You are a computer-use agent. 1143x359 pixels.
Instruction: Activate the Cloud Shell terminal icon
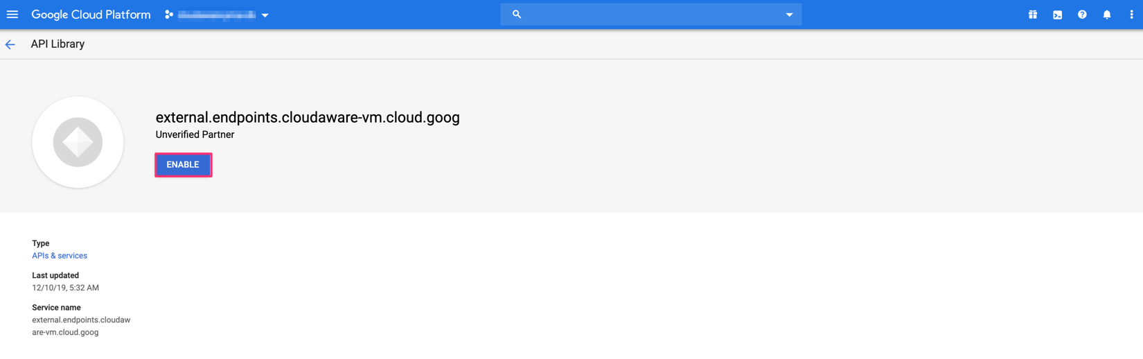click(1058, 15)
